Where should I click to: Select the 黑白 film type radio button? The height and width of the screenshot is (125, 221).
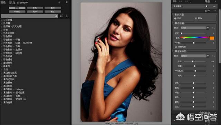point(196,18)
